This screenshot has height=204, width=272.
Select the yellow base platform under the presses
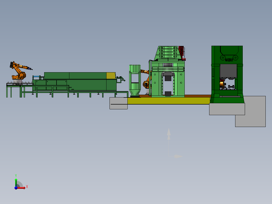point(169,101)
